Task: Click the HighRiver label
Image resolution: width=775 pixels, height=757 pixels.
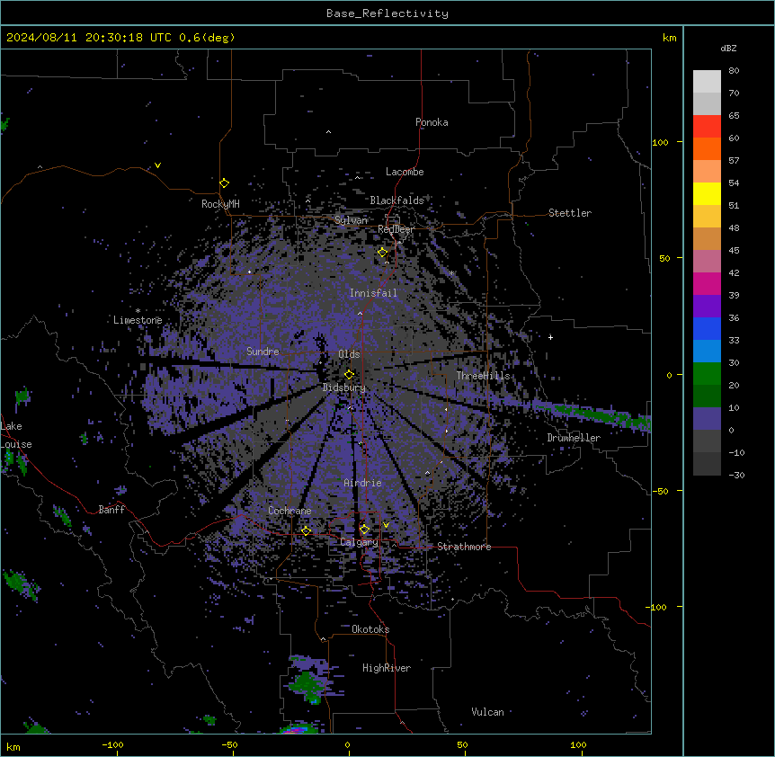Action: pyautogui.click(x=387, y=668)
